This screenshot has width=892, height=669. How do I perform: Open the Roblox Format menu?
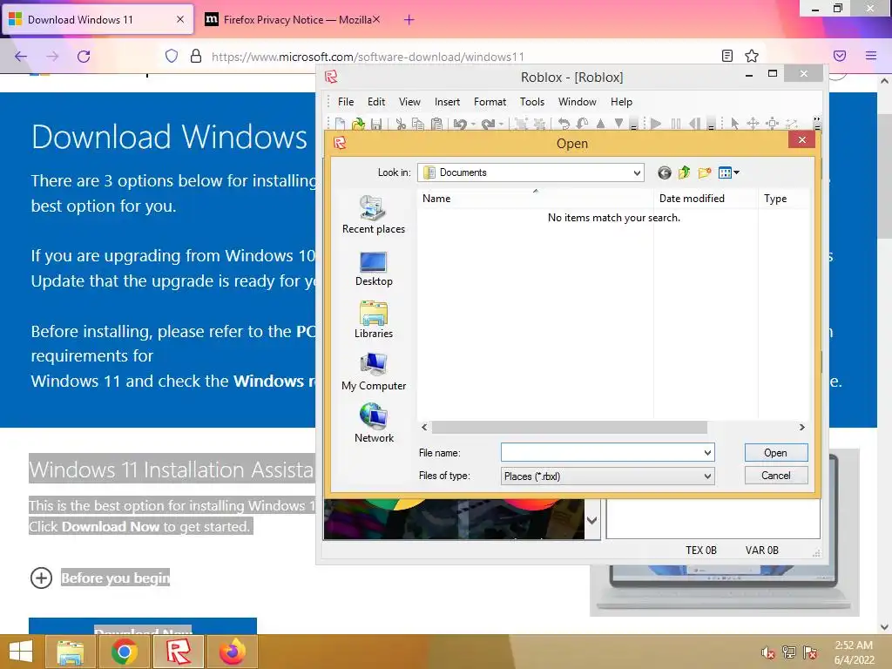coord(490,102)
